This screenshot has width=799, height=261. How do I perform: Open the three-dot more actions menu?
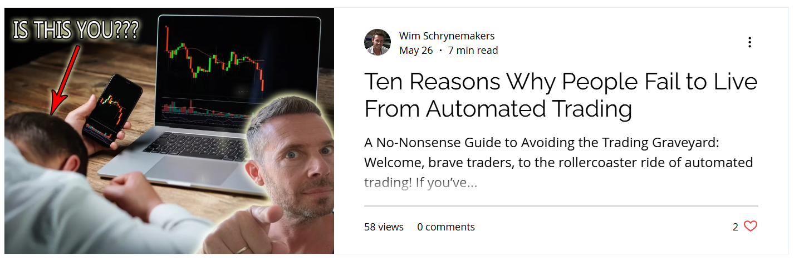(749, 42)
